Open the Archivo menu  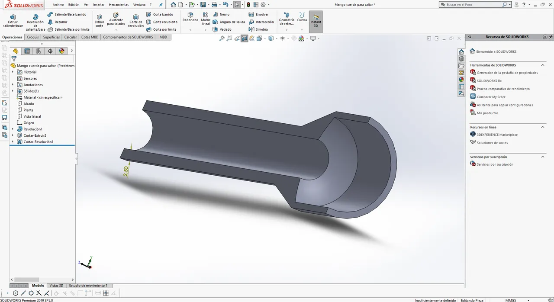(x=58, y=4)
